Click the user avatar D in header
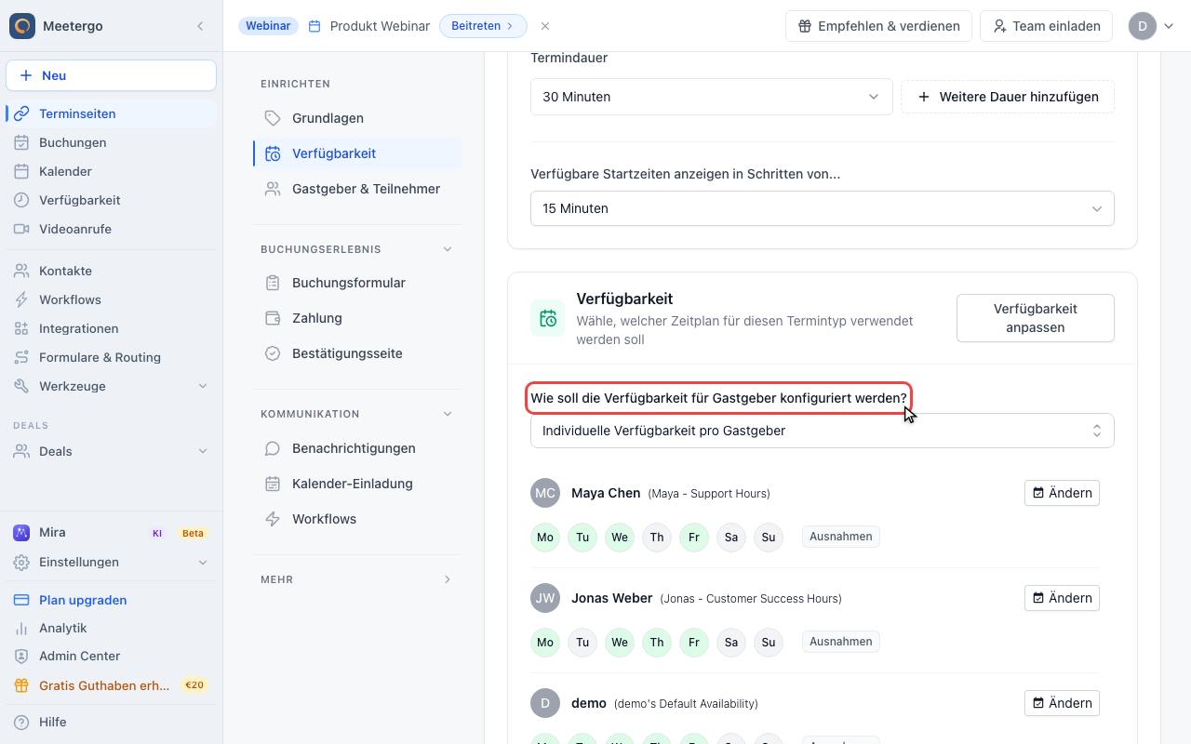The height and width of the screenshot is (744, 1191). [x=1143, y=26]
